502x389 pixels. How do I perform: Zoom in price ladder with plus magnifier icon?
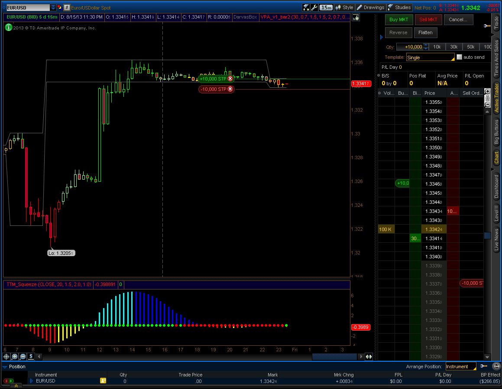[x=487, y=92]
